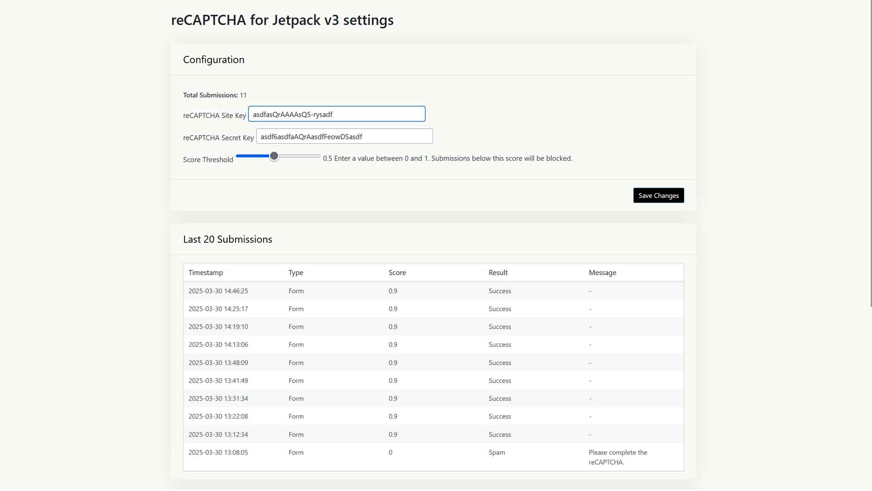Select timestamp 2025-03-30 13:12:34
Viewport: 872px width, 491px height.
218,435
